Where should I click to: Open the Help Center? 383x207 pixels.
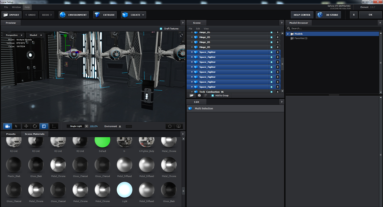point(302,15)
